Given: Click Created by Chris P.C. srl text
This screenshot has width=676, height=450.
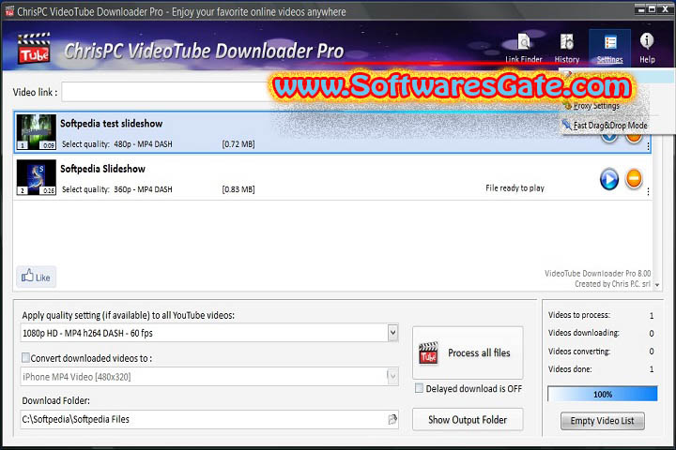Looking at the screenshot, I should [612, 284].
